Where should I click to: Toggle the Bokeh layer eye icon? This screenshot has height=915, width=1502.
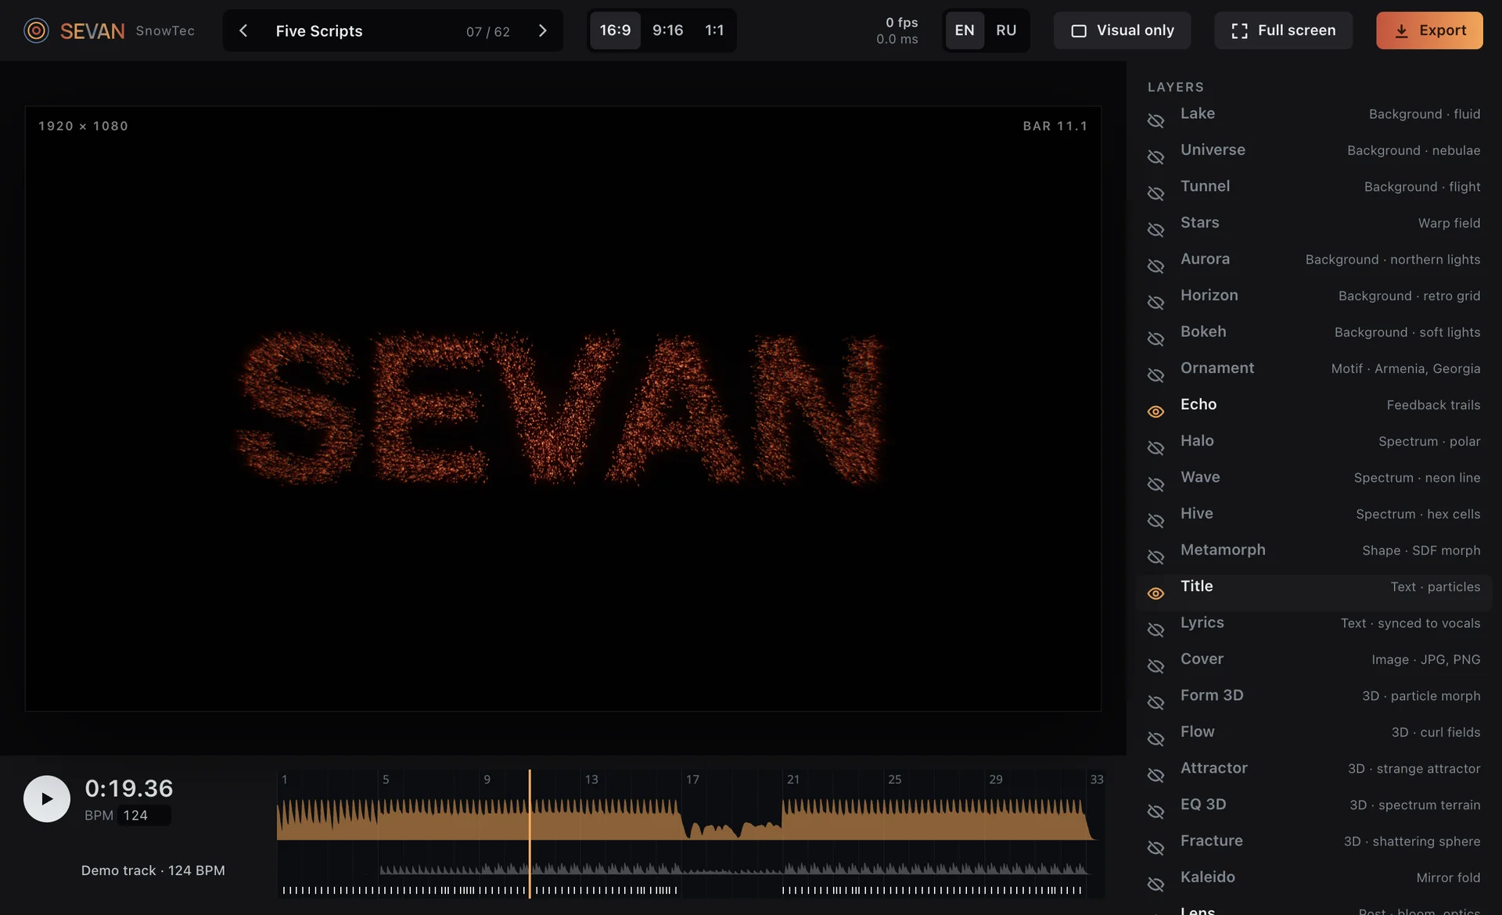[1155, 339]
